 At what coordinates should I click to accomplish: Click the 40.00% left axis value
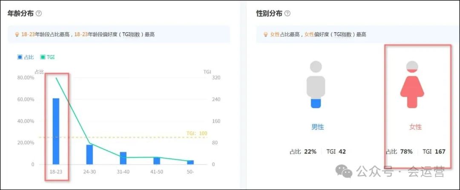coord(26,121)
